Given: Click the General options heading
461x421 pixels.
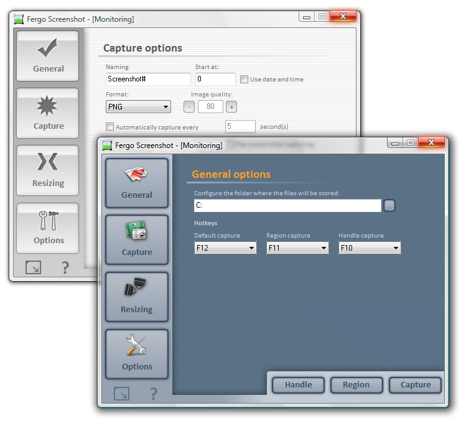Looking at the screenshot, I should tap(231, 174).
